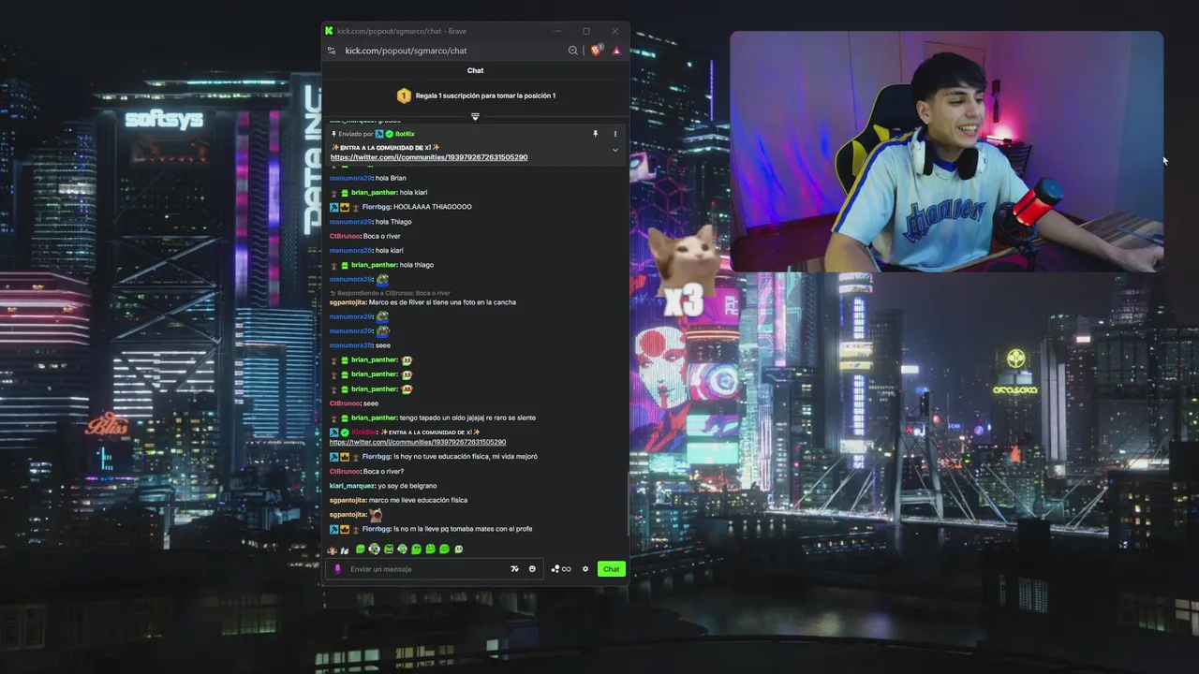Select the angry green emote in quick row
Viewport: 1199px width, 674px height.
(x=389, y=549)
